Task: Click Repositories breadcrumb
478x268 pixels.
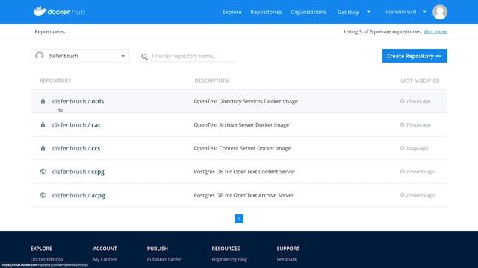Action: pos(50,31)
